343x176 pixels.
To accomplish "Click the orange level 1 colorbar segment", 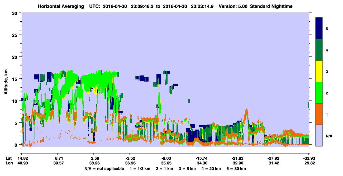I will [319, 114].
